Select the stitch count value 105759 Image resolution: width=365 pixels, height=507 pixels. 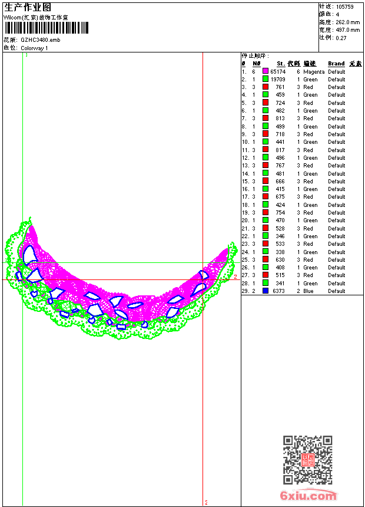point(344,6)
